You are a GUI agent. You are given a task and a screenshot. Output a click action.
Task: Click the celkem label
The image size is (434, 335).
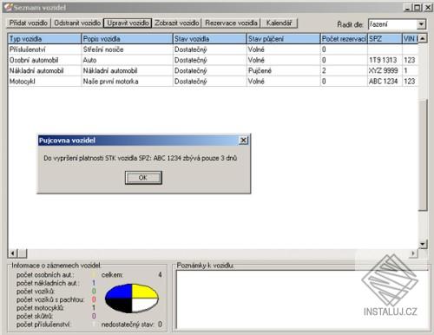[x=112, y=274]
